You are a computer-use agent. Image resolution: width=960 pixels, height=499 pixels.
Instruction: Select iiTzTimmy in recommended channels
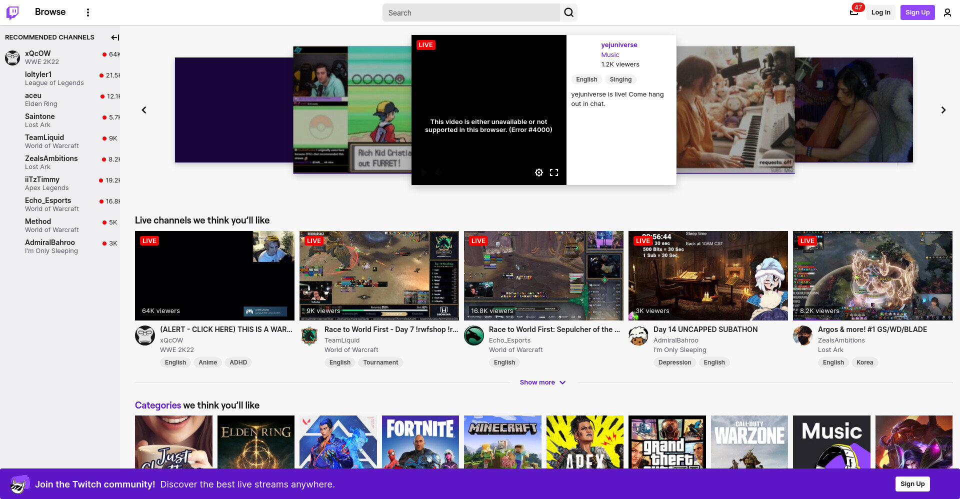(x=60, y=183)
